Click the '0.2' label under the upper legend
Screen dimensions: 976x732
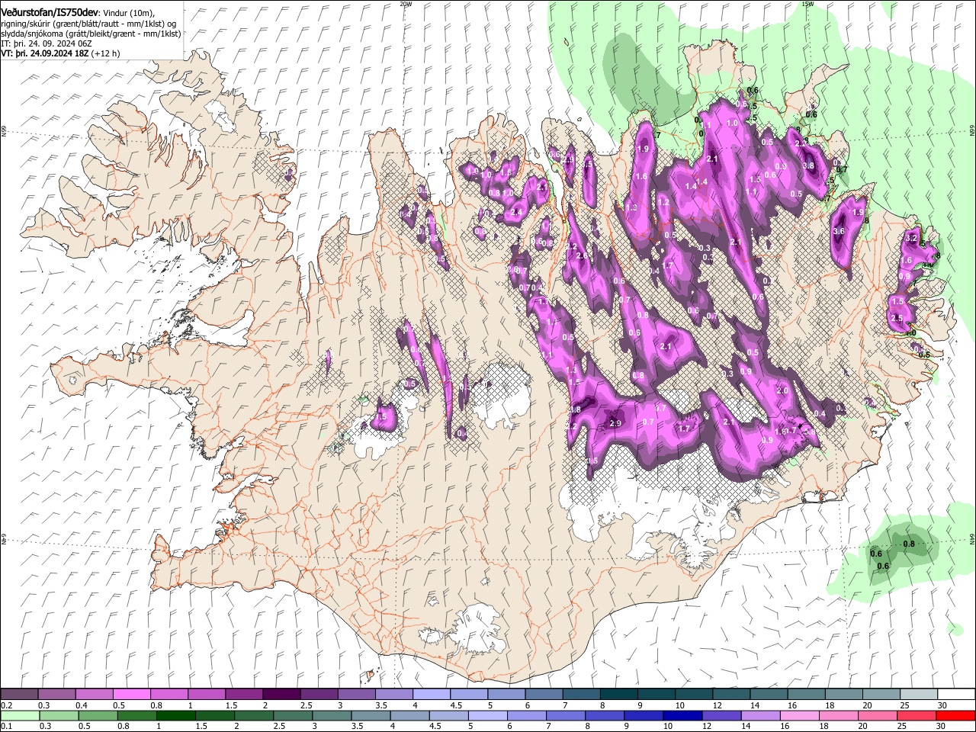click(x=7, y=705)
